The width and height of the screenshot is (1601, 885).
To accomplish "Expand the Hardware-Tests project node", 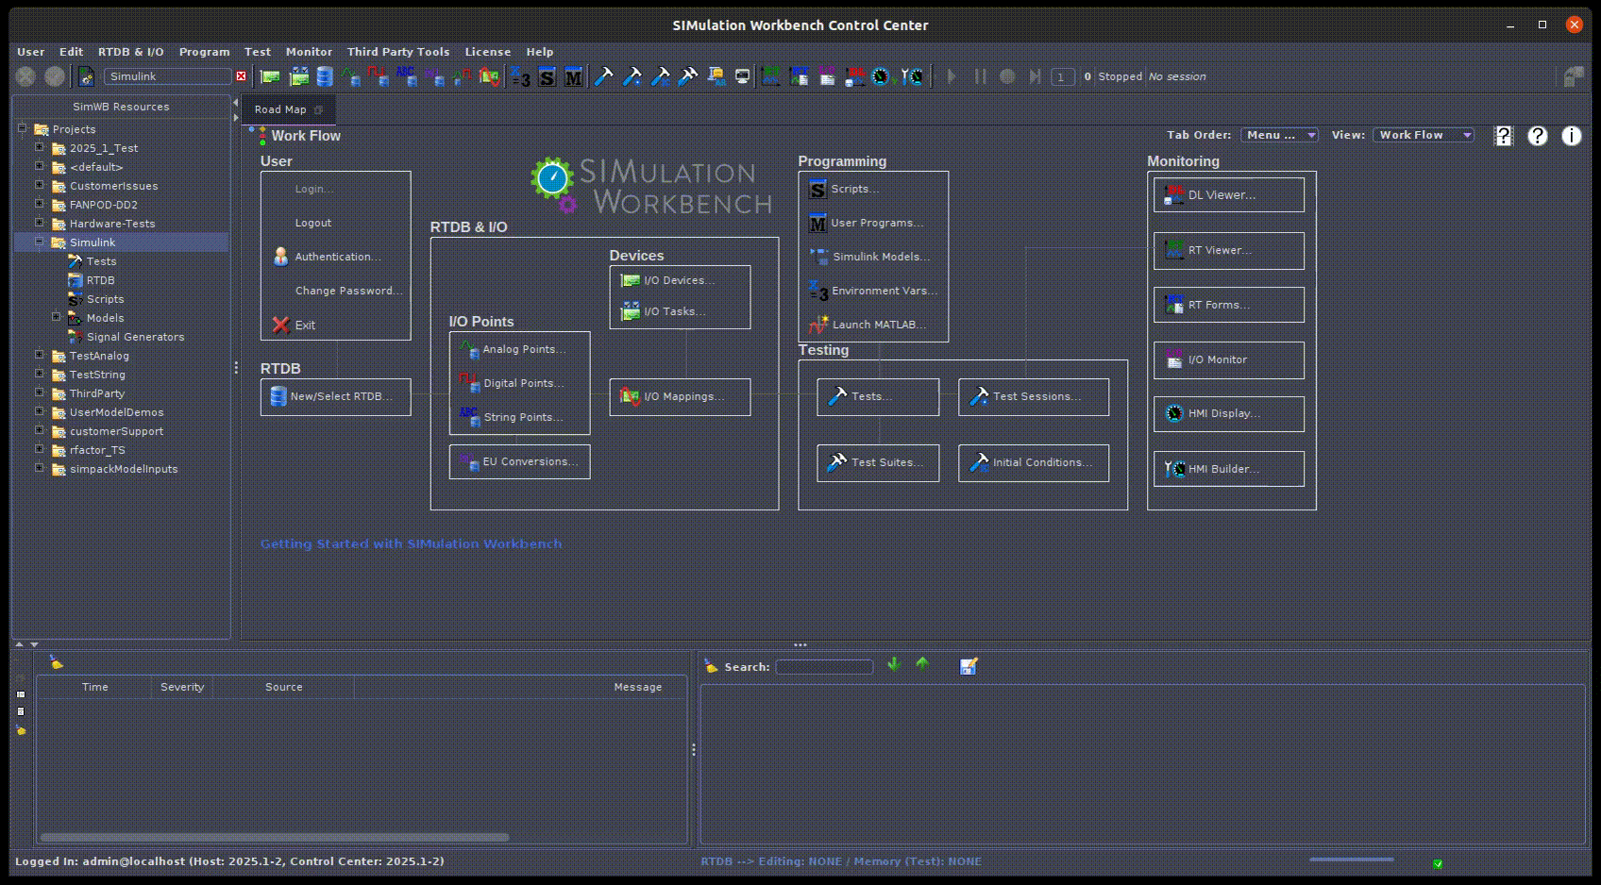I will pyautogui.click(x=40, y=224).
